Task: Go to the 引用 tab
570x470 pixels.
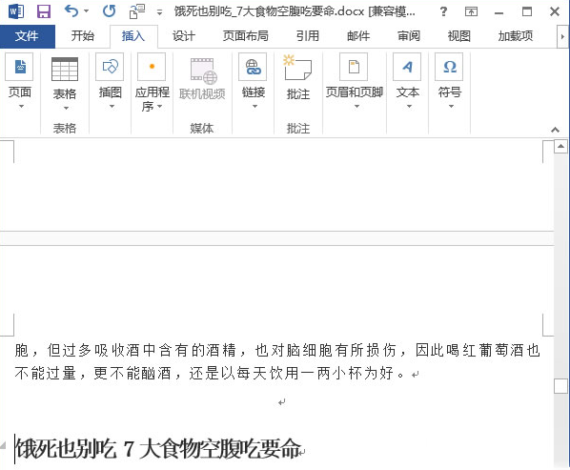Action: click(x=308, y=36)
